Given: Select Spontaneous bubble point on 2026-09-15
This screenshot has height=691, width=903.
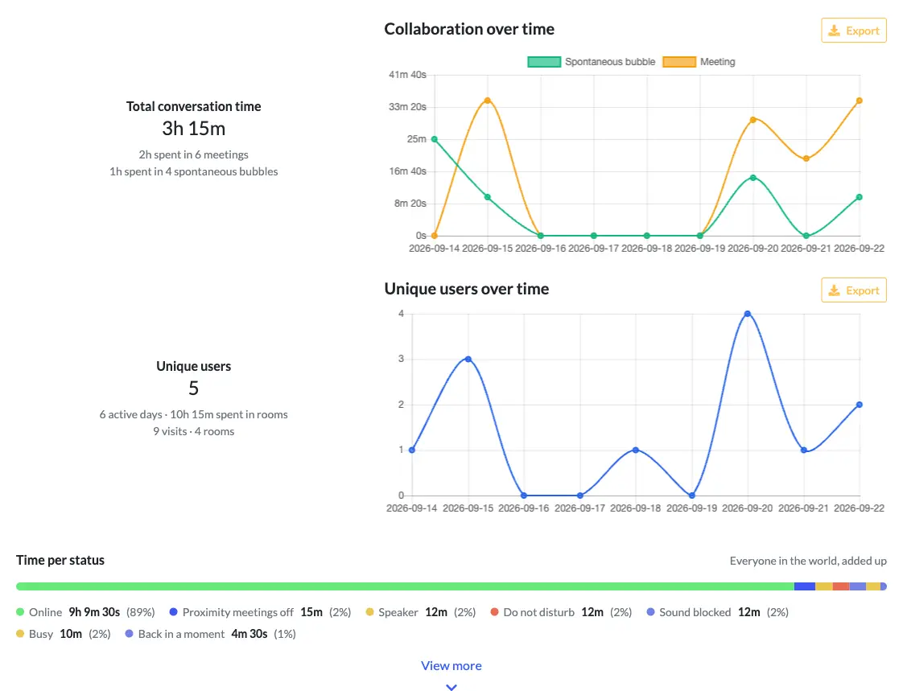Looking at the screenshot, I should (x=488, y=197).
